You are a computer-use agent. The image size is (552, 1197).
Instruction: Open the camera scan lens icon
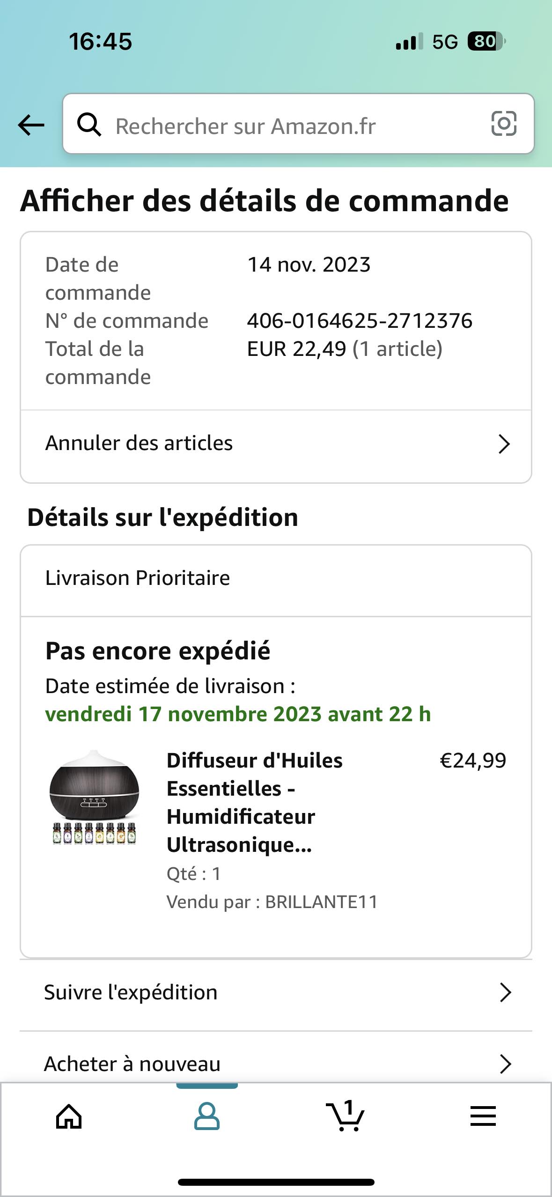(x=504, y=124)
